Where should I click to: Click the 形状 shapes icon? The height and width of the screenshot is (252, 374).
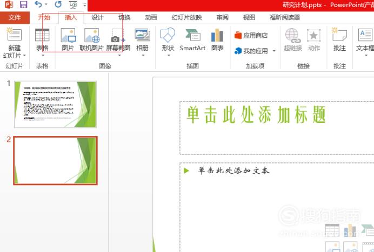tap(168, 35)
